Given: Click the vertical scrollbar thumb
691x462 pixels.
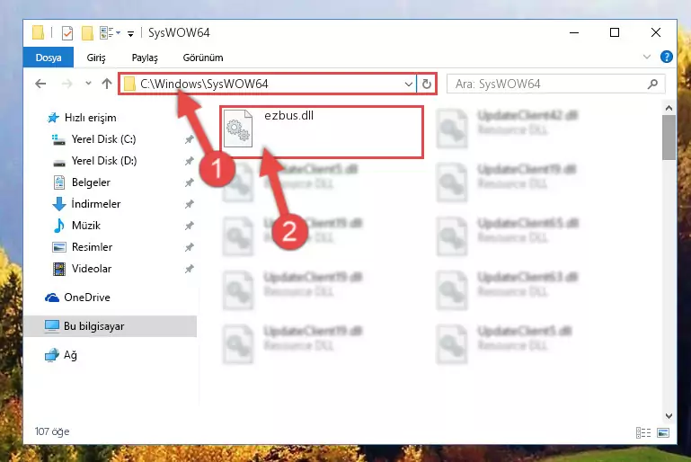Looking at the screenshot, I should (x=669, y=138).
